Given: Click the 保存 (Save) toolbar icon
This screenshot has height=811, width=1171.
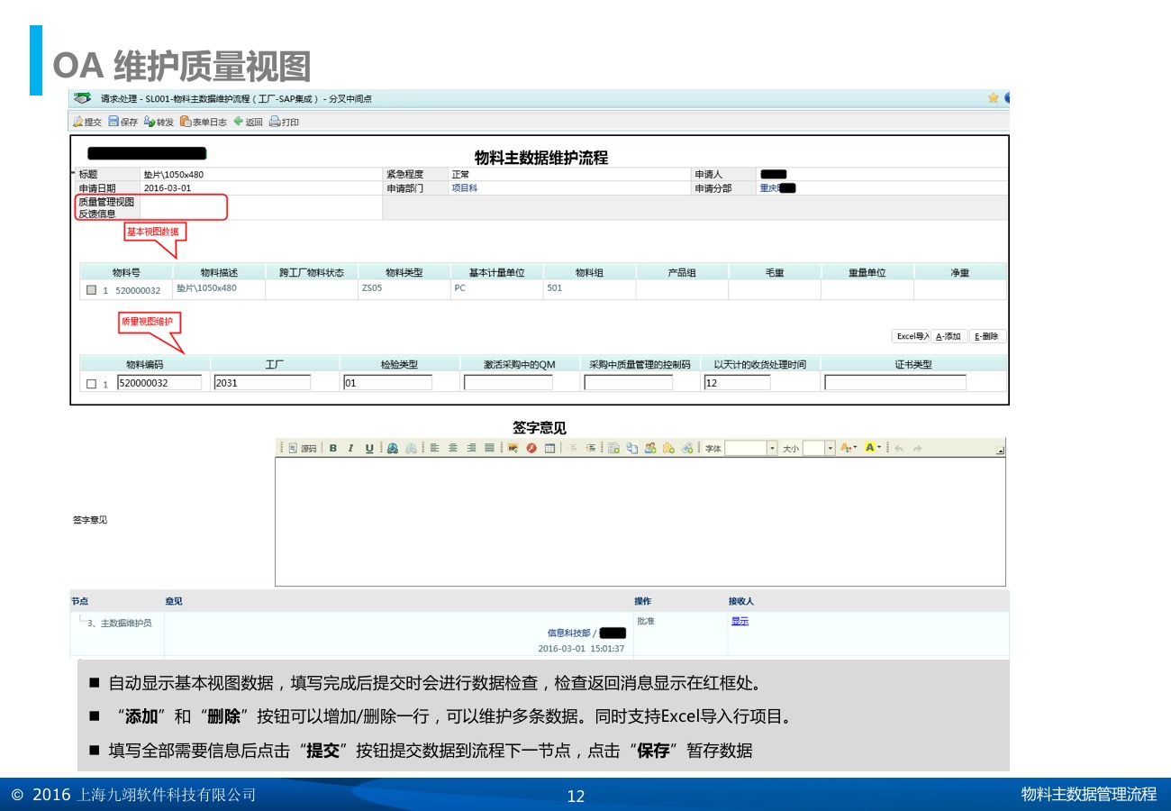Looking at the screenshot, I should coord(123,122).
